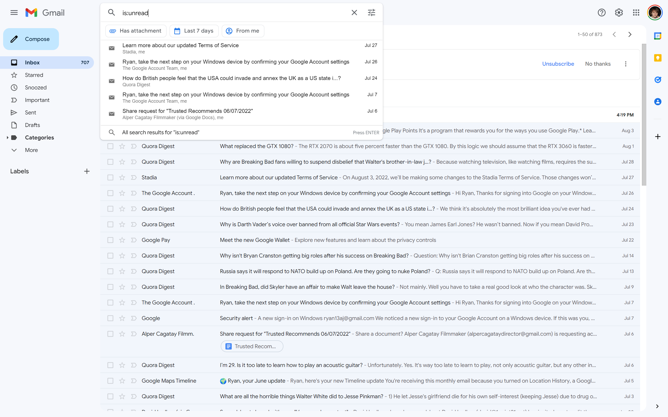Click in the search input field
This screenshot has height=417, width=668.
[233, 13]
